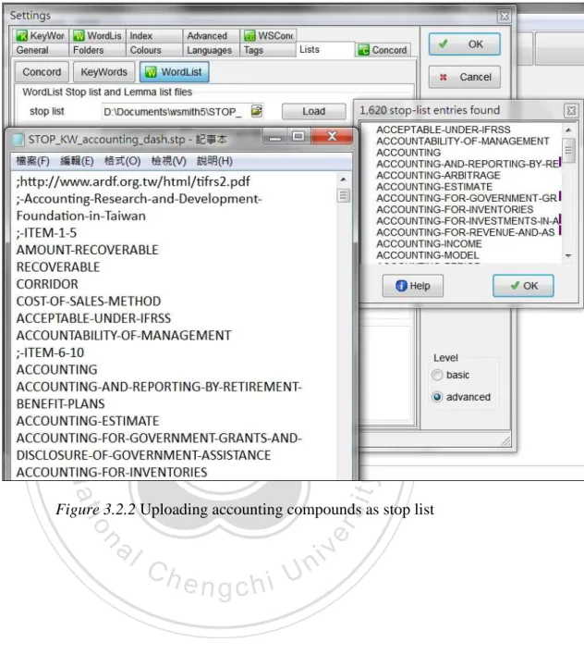The image size is (584, 655).
Task: Select the WordList sub-button under Lists
Action: click(x=175, y=72)
